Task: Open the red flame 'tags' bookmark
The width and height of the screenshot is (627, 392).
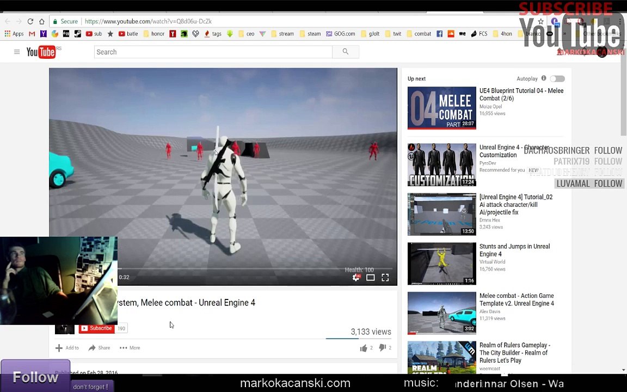Action: pos(213,34)
